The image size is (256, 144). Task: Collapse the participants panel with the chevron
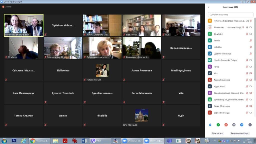209,7
